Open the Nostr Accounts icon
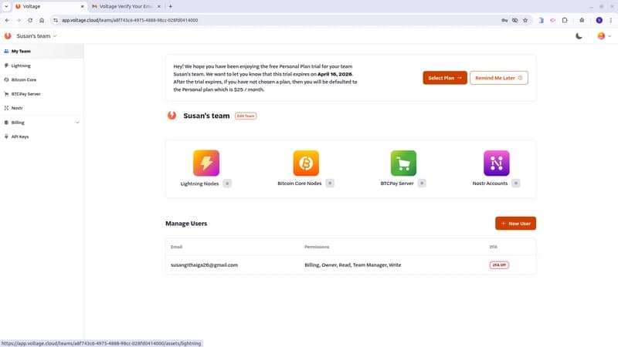618x347 pixels. [x=496, y=163]
